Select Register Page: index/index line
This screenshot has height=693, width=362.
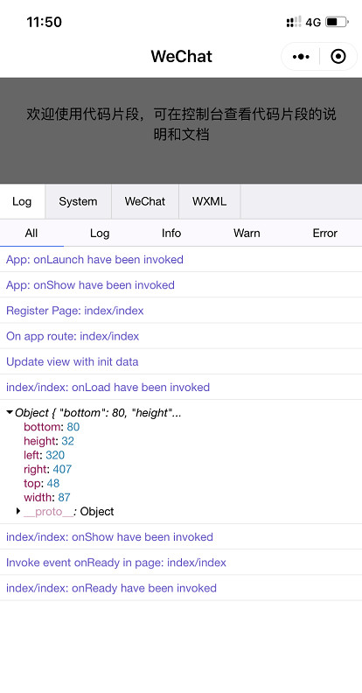(181, 311)
